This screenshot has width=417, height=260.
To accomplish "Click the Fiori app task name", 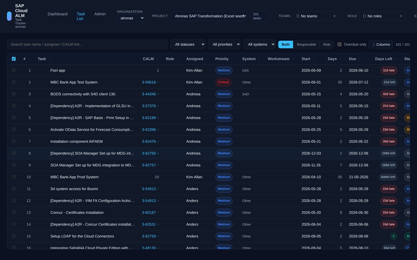I will coord(58,70).
